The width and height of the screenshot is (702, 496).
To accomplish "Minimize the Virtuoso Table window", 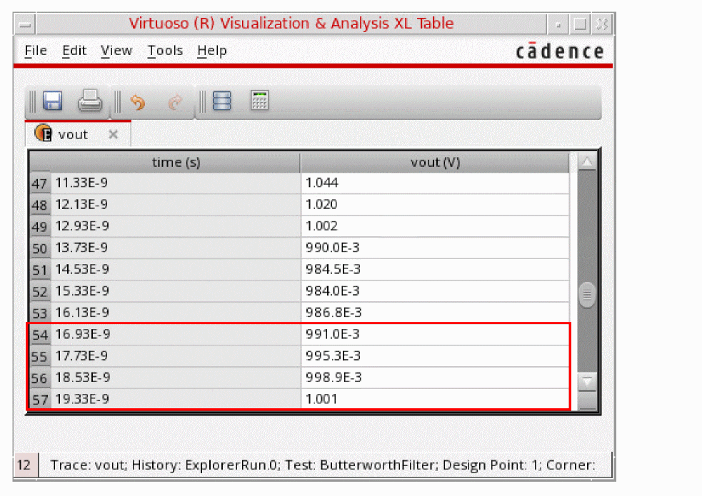I will point(558,24).
